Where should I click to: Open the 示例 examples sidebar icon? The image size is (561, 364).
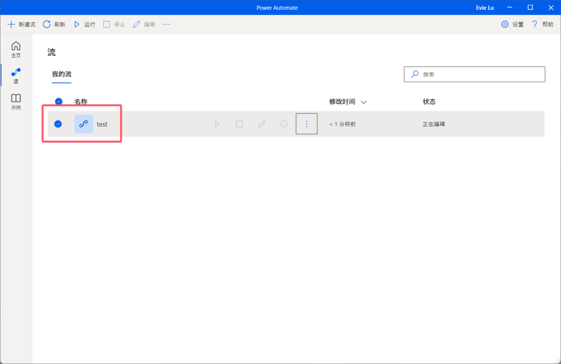(16, 101)
